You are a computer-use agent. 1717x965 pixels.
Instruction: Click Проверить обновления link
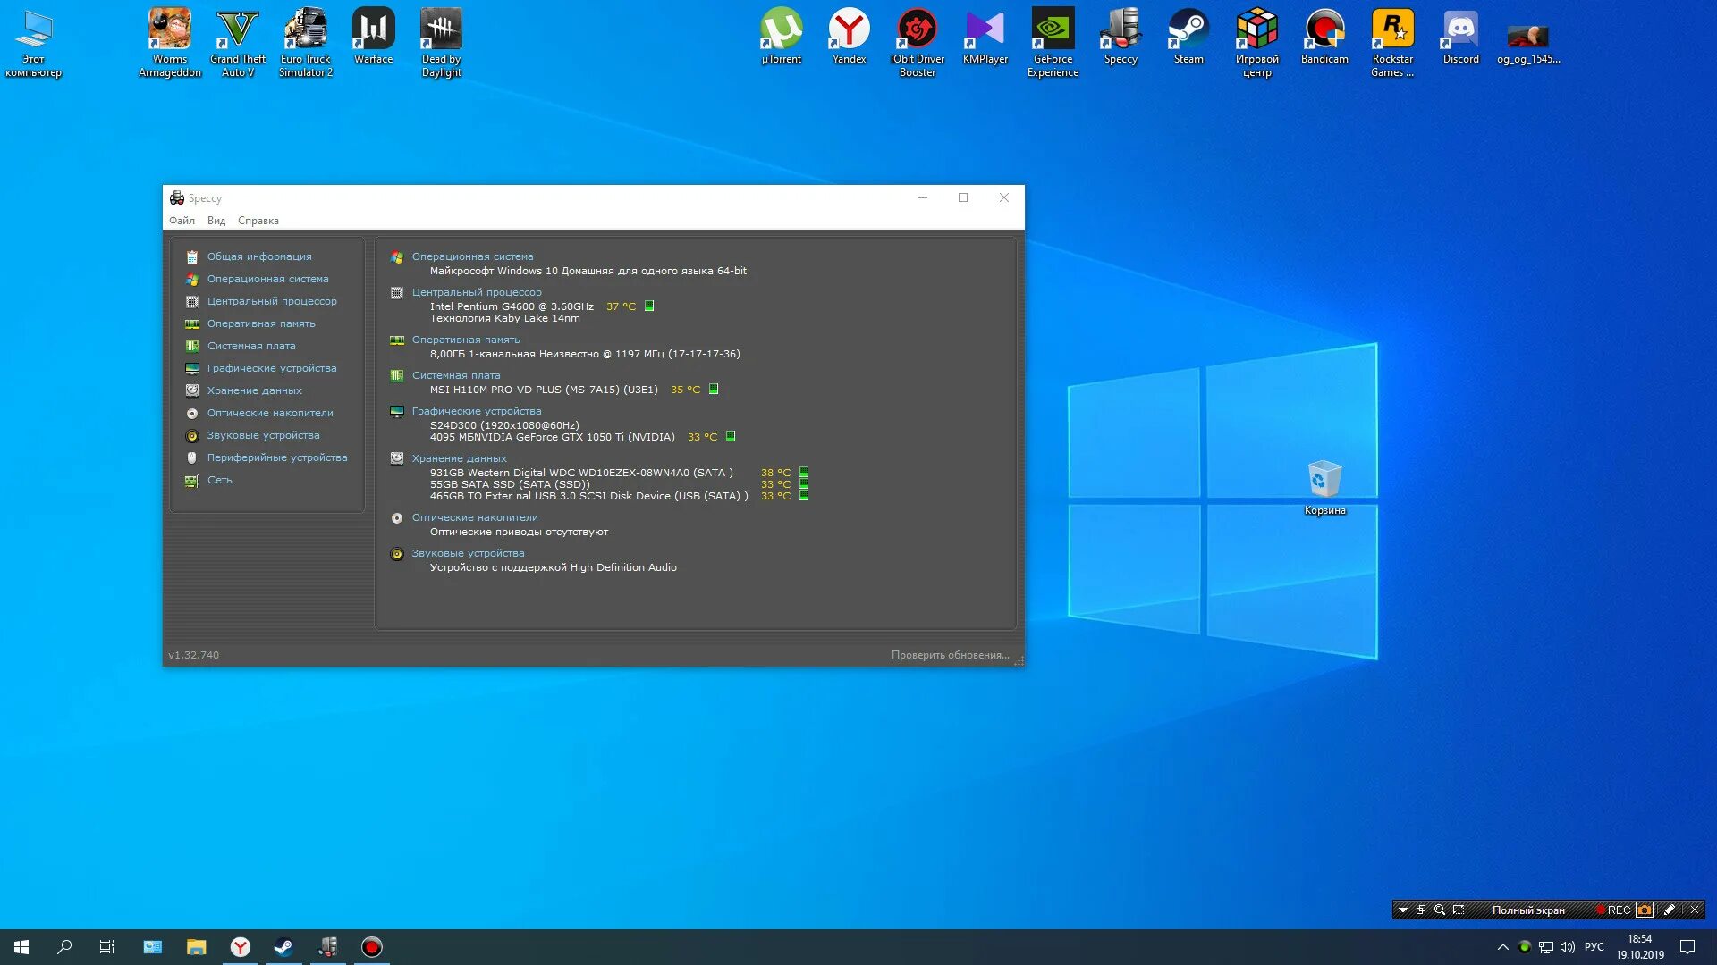coord(950,655)
